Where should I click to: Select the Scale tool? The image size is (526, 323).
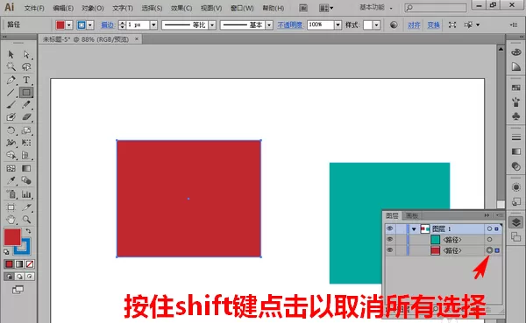pos(26,130)
